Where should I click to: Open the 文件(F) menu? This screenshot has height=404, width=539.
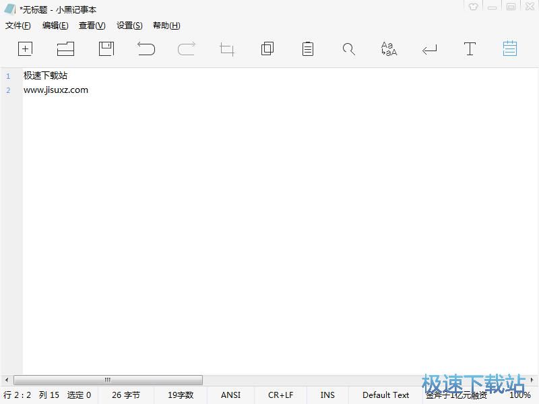(18, 26)
